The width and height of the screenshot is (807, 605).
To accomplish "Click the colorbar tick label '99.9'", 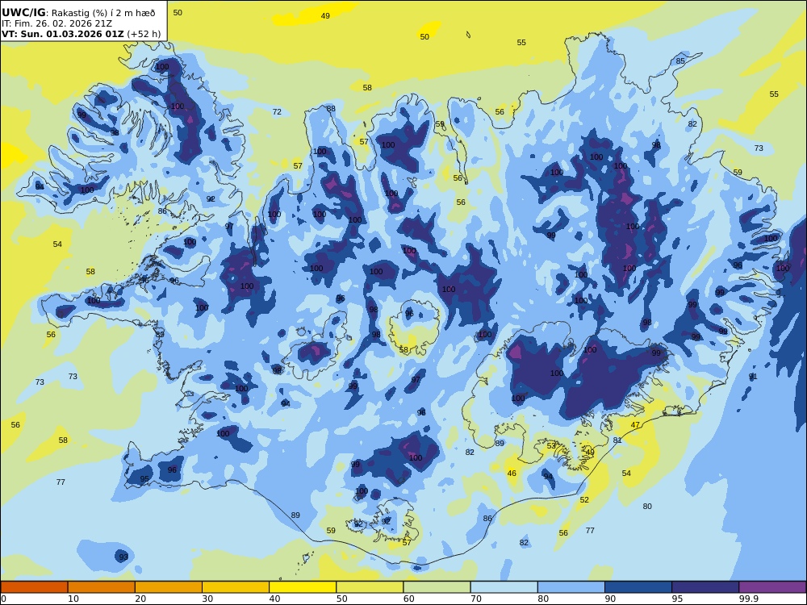I will tap(748, 599).
